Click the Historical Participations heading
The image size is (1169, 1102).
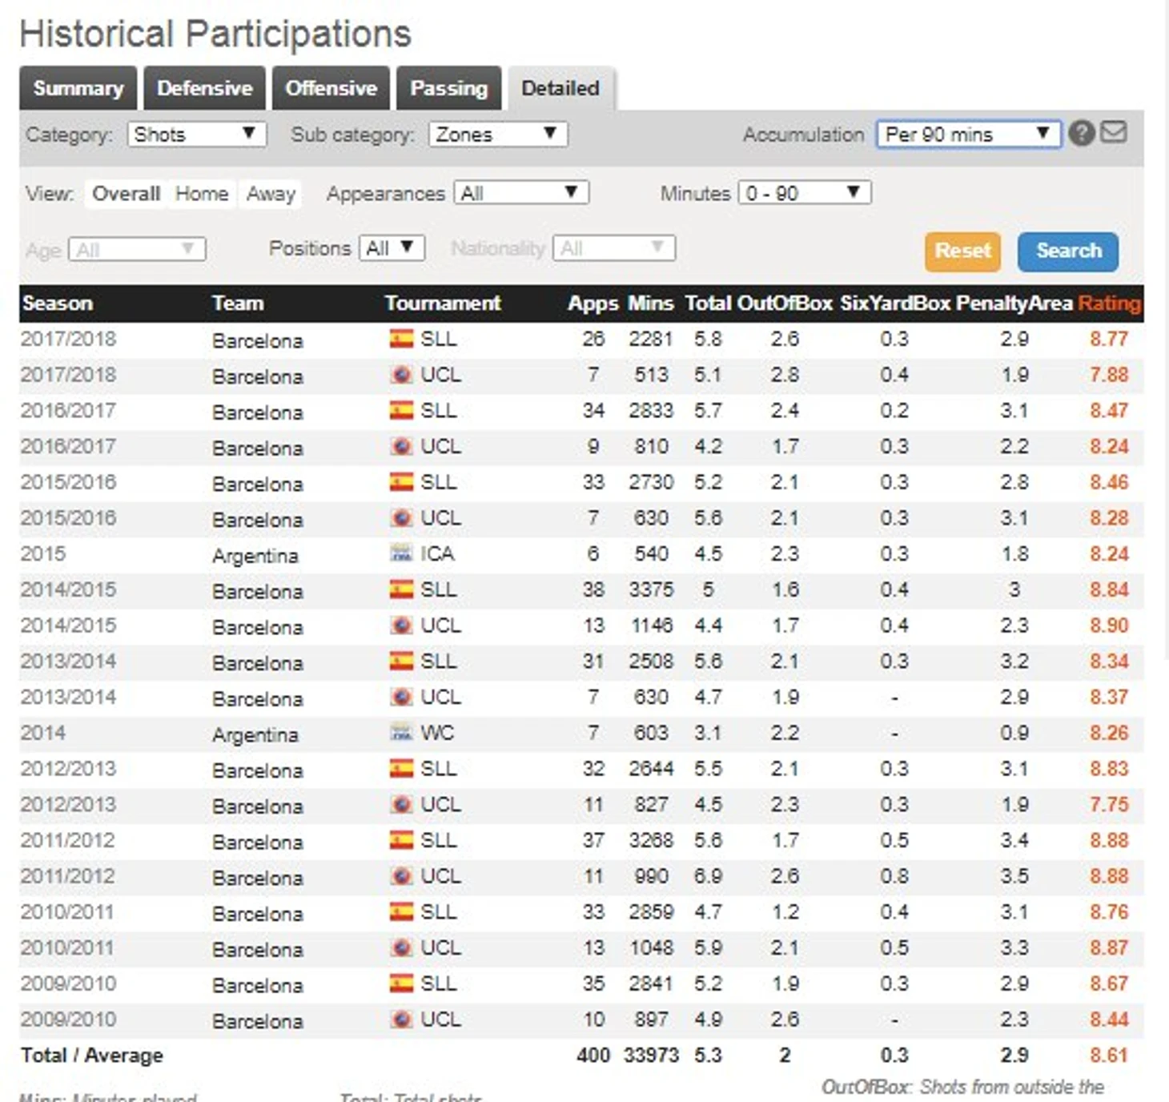point(215,34)
